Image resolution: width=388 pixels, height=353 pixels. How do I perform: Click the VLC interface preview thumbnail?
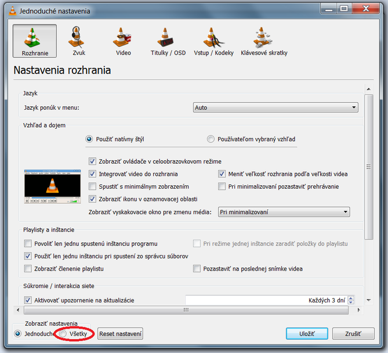pos(52,186)
